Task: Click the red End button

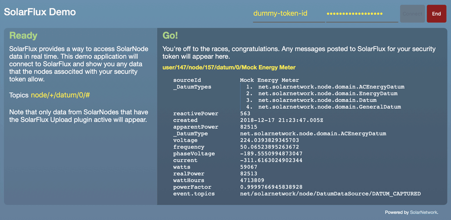Action: (x=436, y=14)
